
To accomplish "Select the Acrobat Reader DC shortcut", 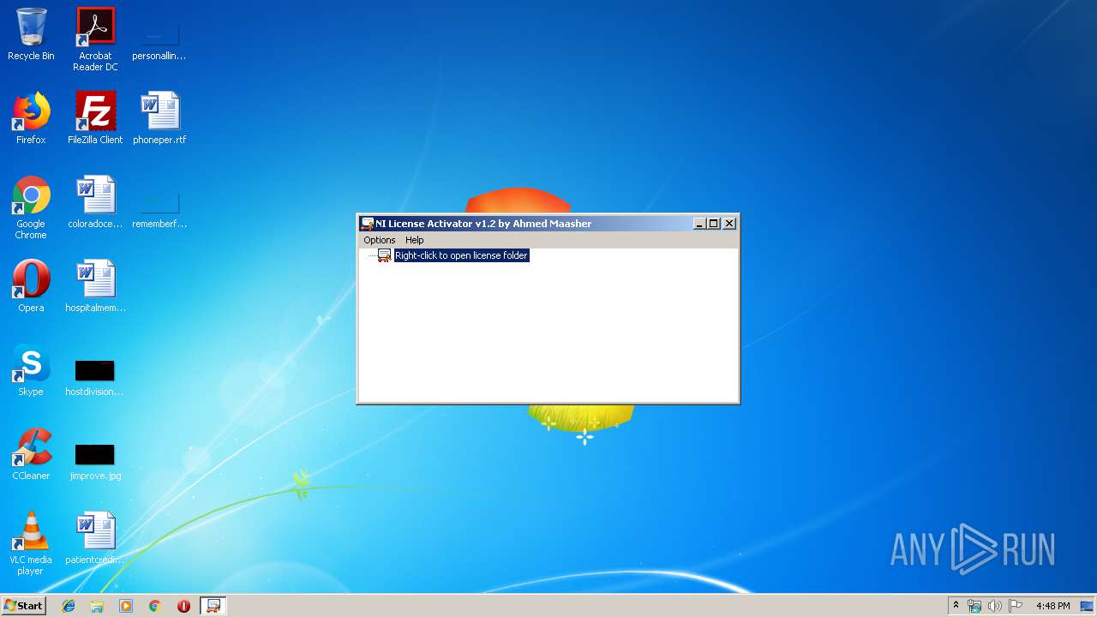I will click(95, 39).
